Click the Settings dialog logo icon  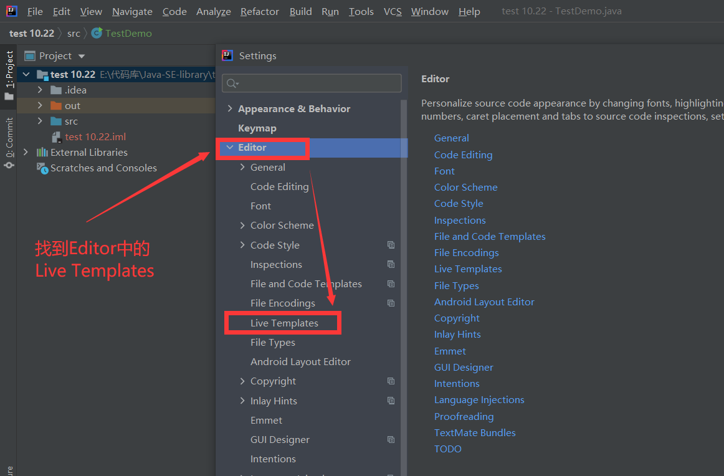(x=227, y=56)
